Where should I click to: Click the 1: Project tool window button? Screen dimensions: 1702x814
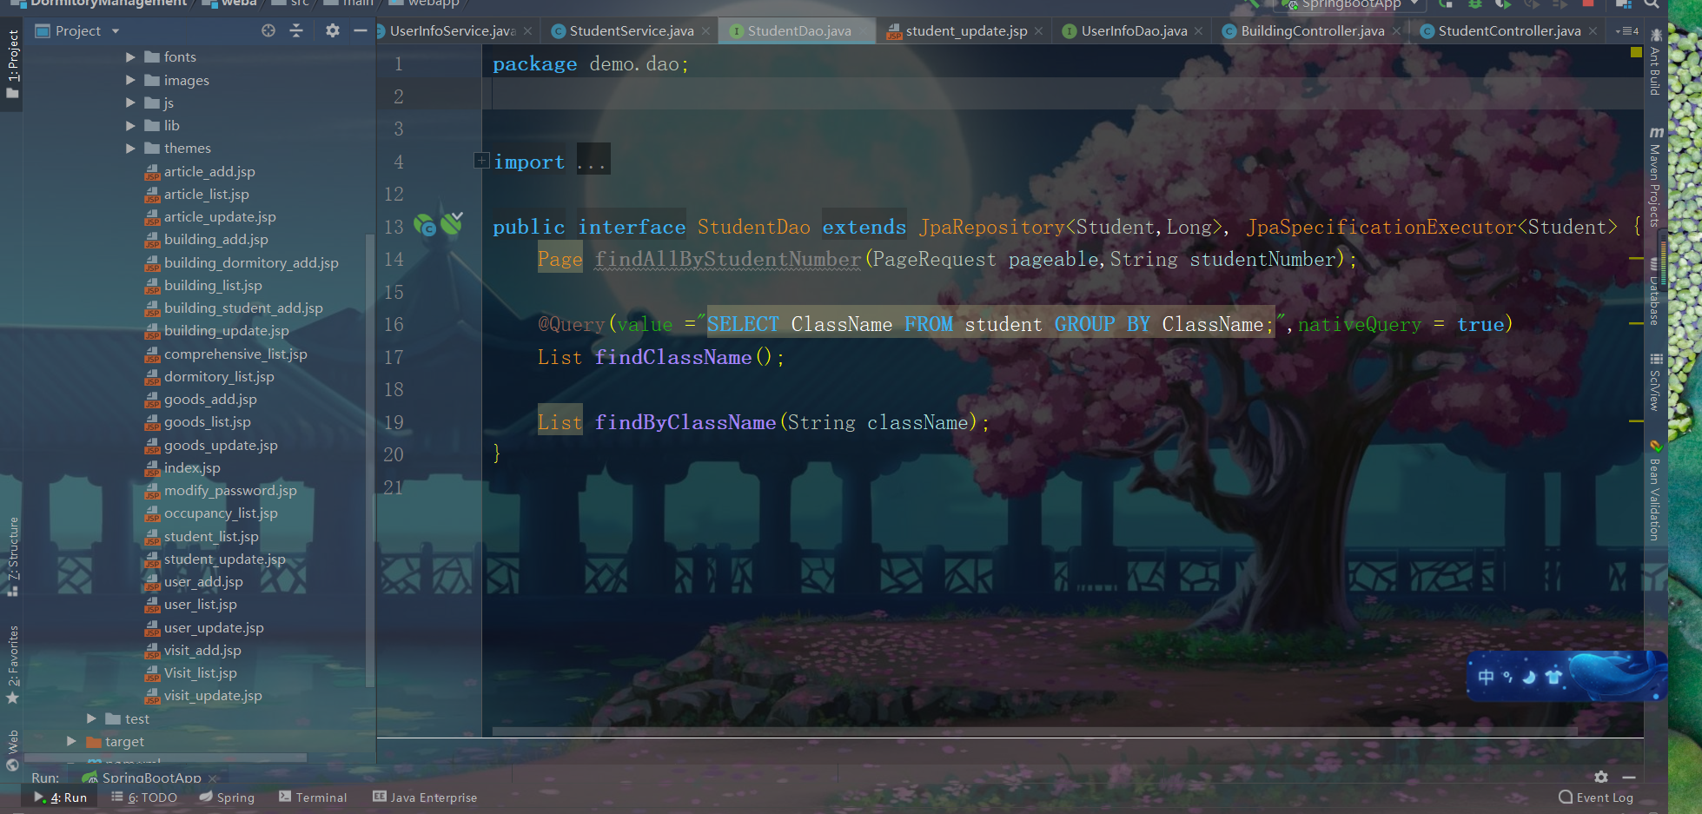tap(13, 63)
